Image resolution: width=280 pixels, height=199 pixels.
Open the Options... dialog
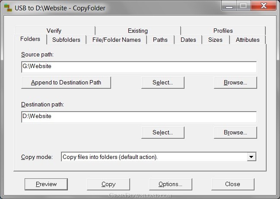tap(171, 184)
